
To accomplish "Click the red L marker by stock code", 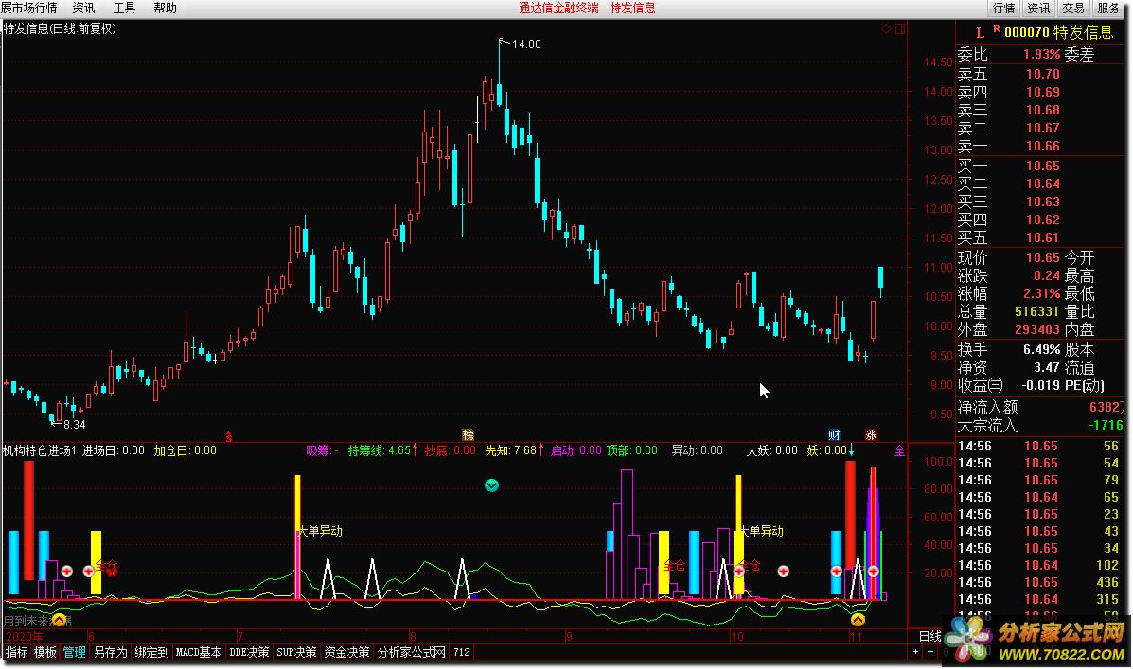I will click(980, 32).
